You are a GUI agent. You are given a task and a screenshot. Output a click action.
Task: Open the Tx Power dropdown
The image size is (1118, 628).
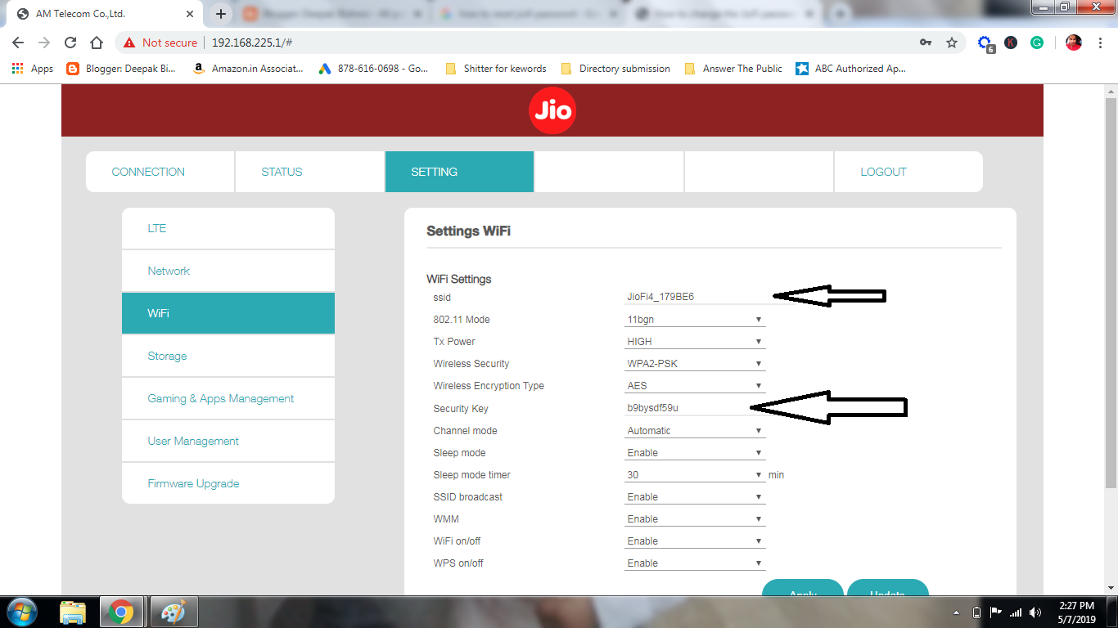tap(695, 341)
